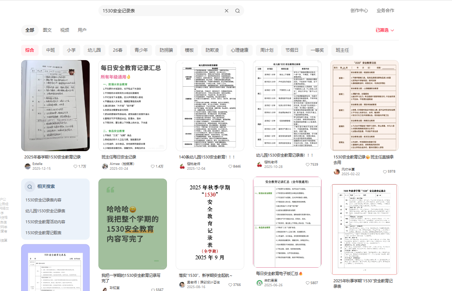The image size is (452, 291).
Task: Select the 节假日 filter chip
Action: (292, 50)
